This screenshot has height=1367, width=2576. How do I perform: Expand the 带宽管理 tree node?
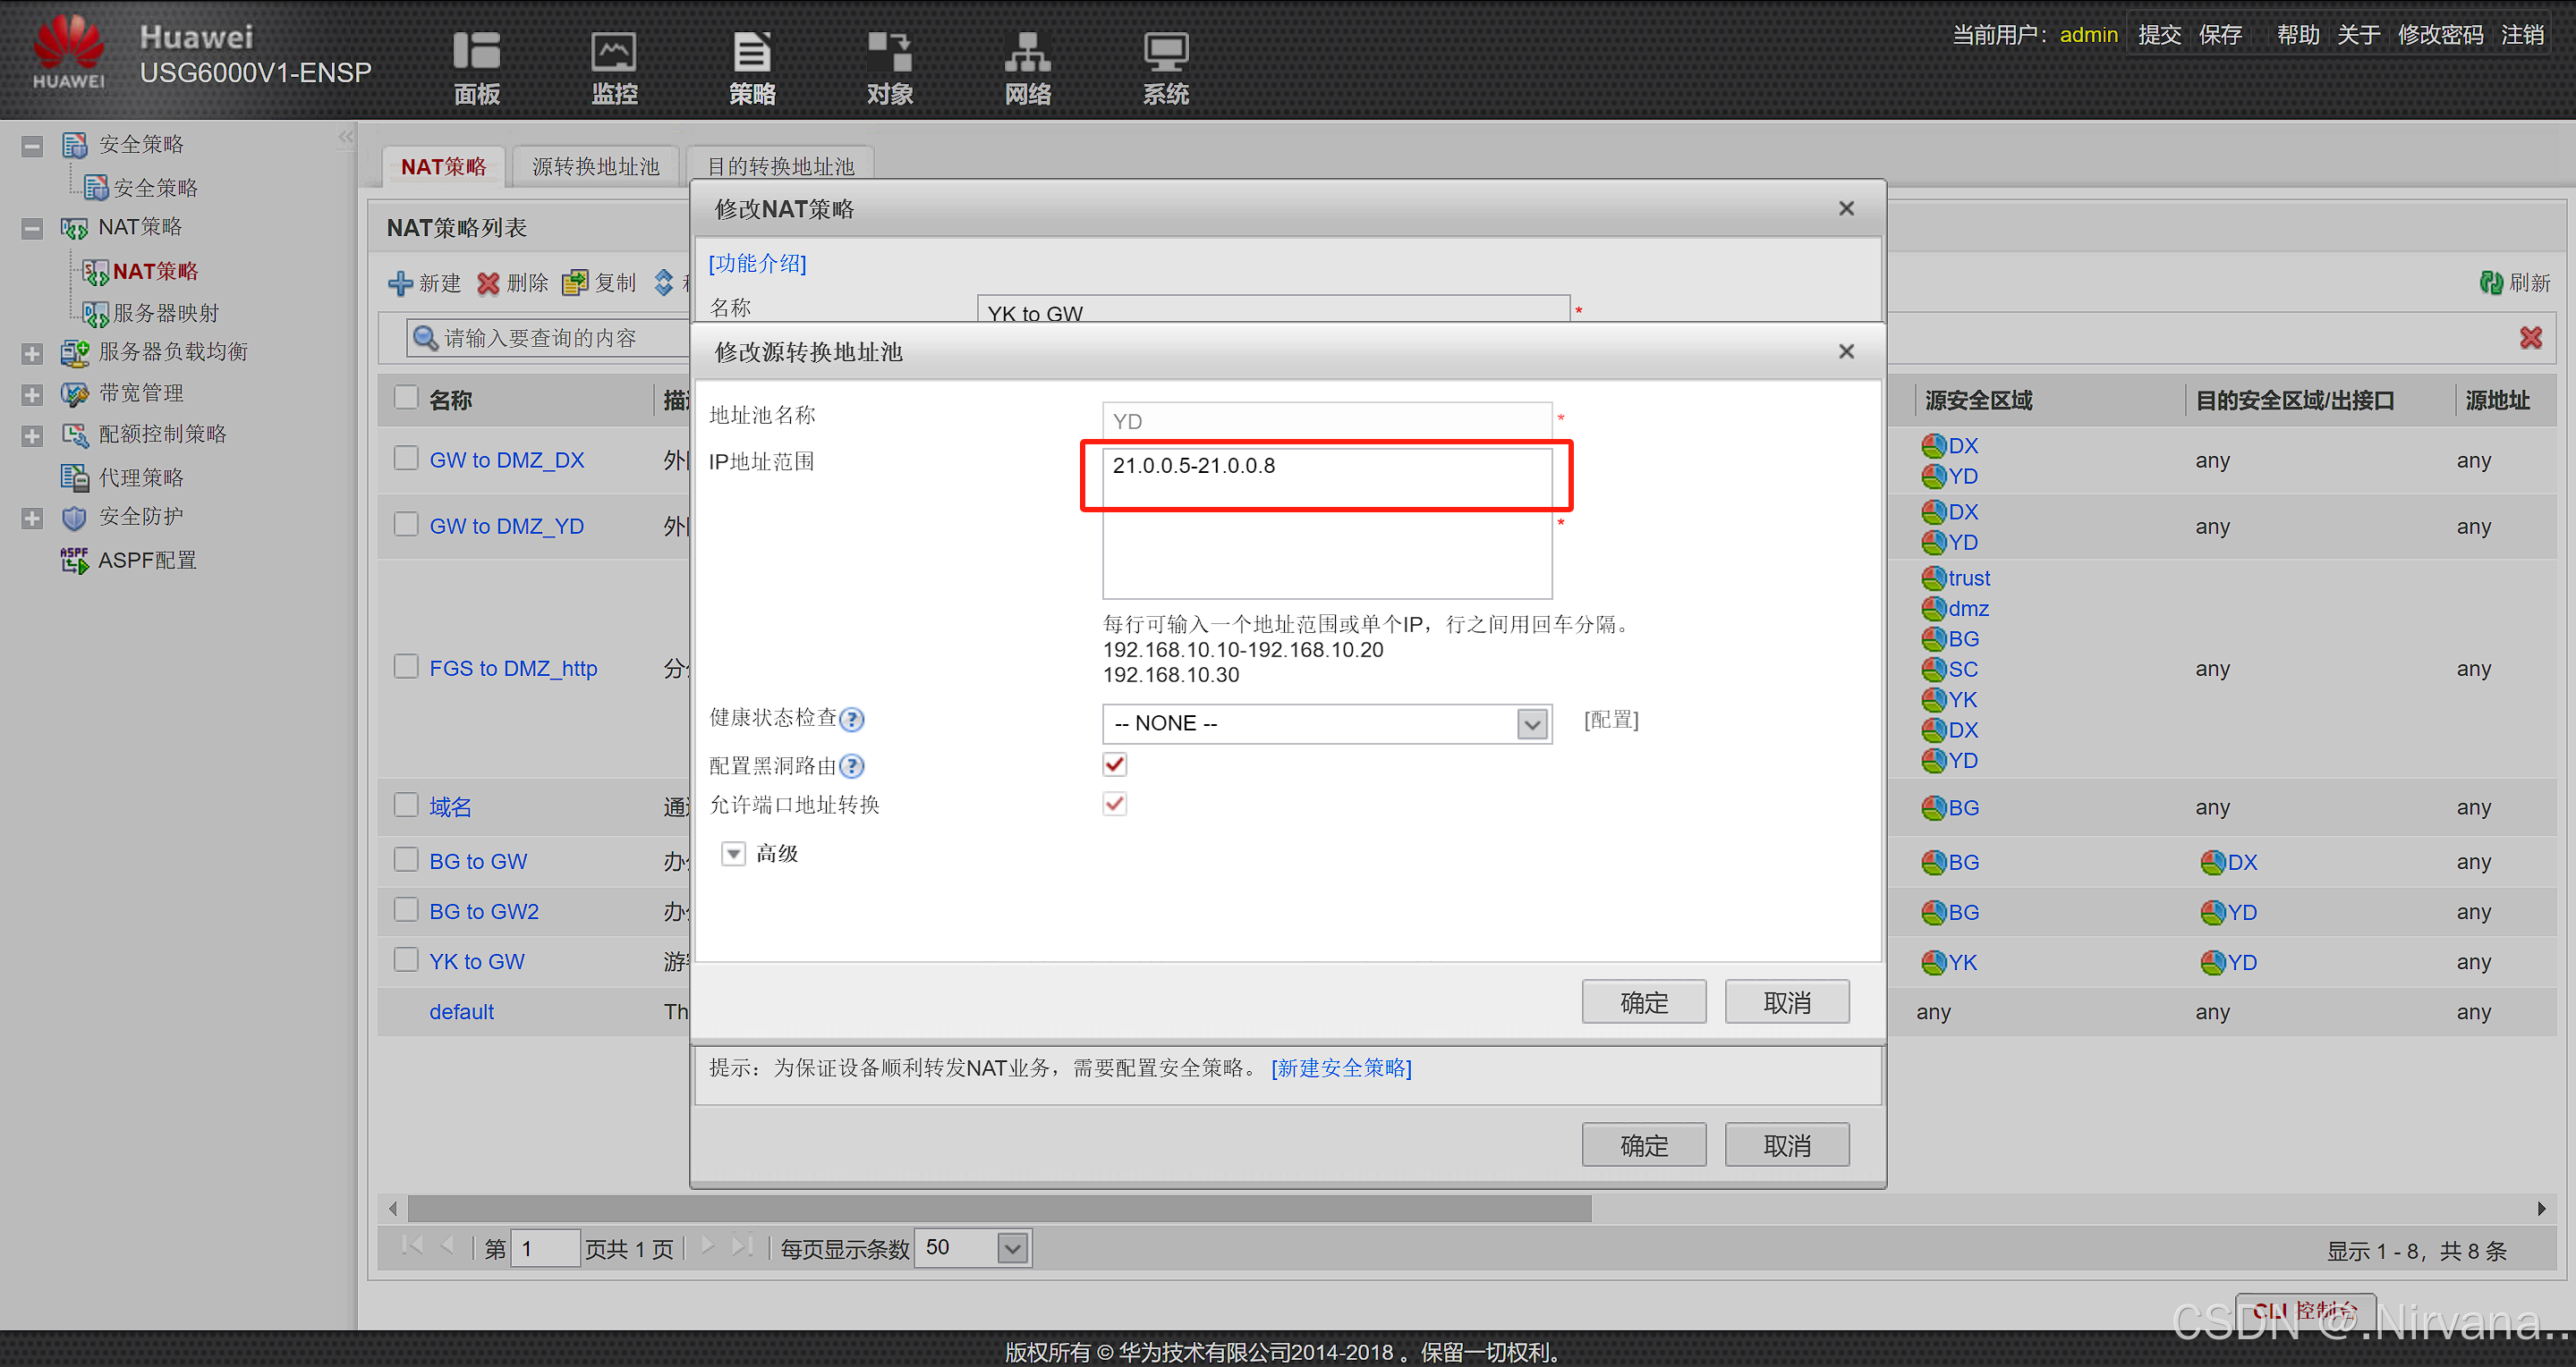(x=32, y=394)
